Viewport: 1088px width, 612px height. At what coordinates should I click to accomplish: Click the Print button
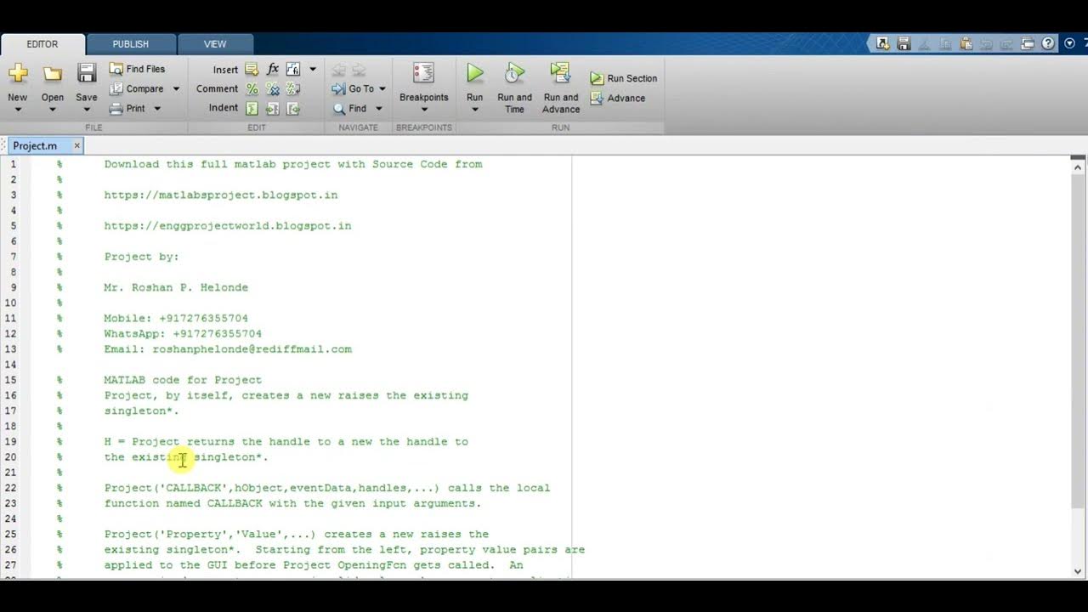pos(127,108)
